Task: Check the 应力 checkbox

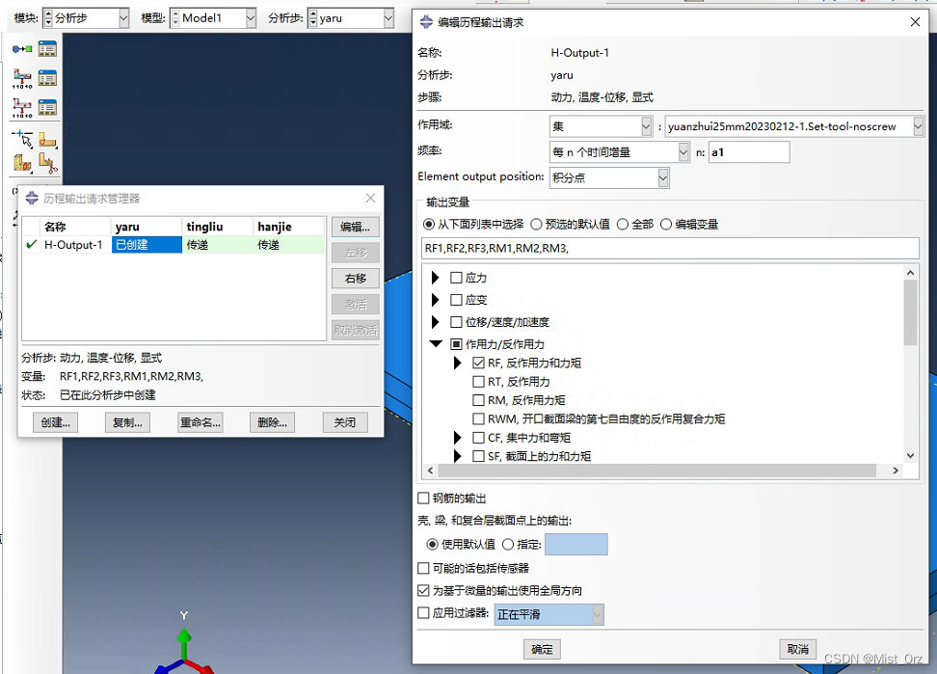Action: pos(456,278)
